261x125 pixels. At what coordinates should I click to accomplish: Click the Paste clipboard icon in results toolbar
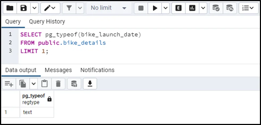point(45,84)
